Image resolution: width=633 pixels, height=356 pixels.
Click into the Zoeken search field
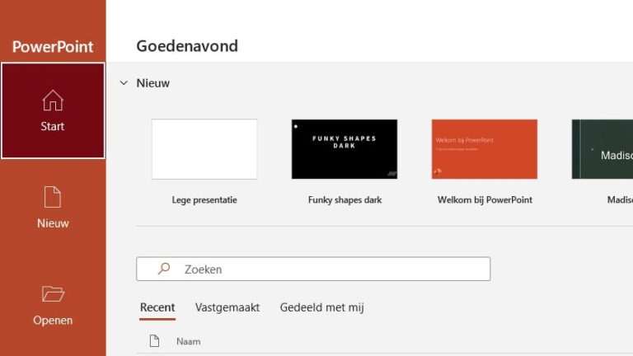[313, 269]
